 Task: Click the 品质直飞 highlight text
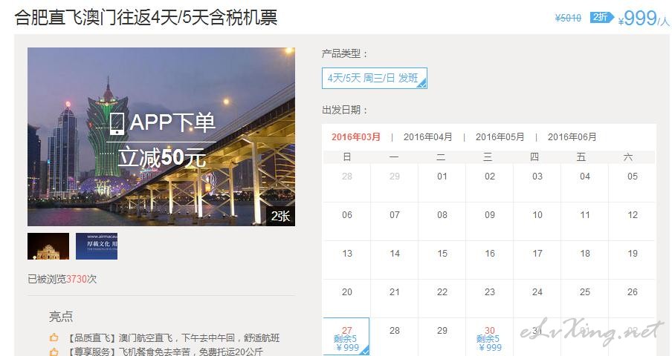coord(172,338)
